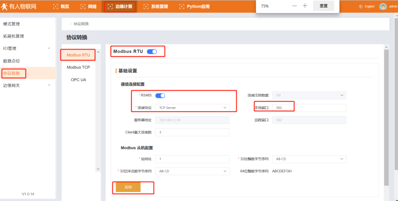Open the 32位浮点数字节序列 dropdown

pos(192,171)
